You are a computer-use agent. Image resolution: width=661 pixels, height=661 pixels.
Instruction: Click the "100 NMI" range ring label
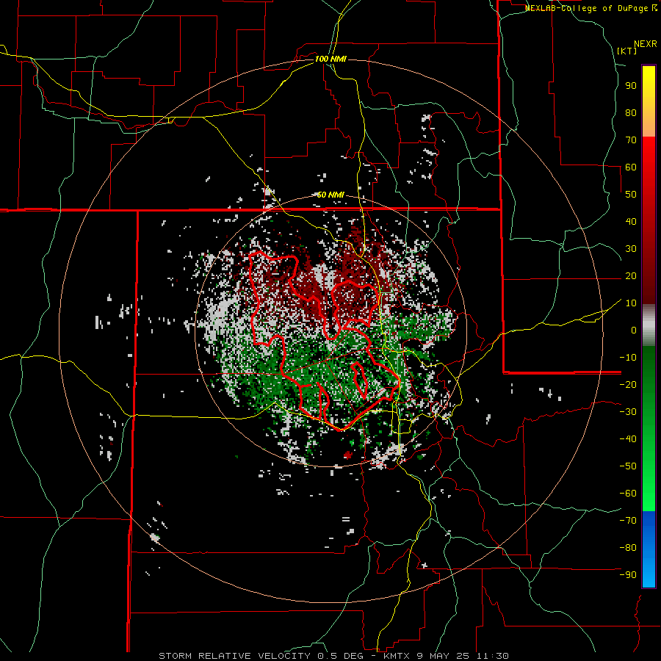[x=330, y=59]
